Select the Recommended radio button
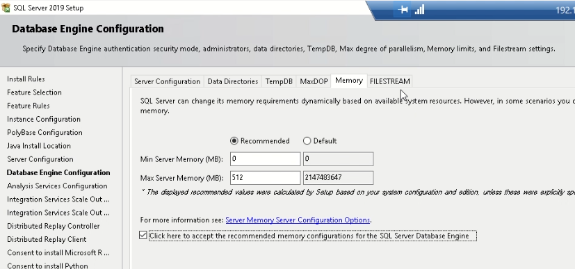The height and width of the screenshot is (269, 575). click(234, 140)
